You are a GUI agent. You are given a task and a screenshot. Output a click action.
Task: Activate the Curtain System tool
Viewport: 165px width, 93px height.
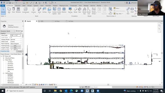54,11
